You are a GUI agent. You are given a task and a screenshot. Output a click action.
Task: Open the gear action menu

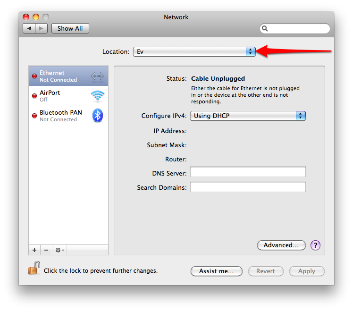[60, 250]
